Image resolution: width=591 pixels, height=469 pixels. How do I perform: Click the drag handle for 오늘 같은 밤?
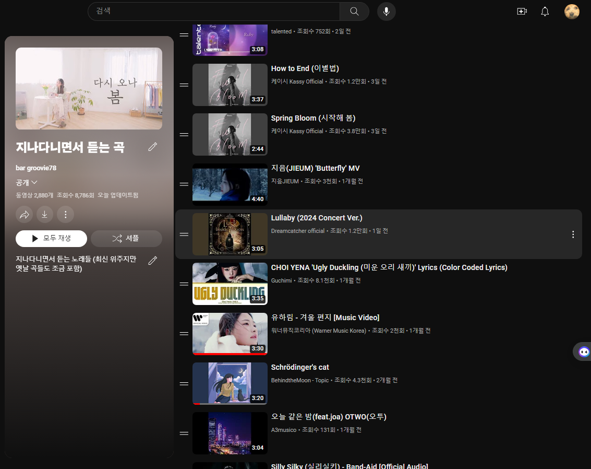(184, 433)
